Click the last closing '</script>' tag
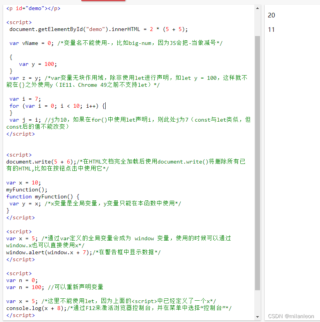 pos(21,315)
